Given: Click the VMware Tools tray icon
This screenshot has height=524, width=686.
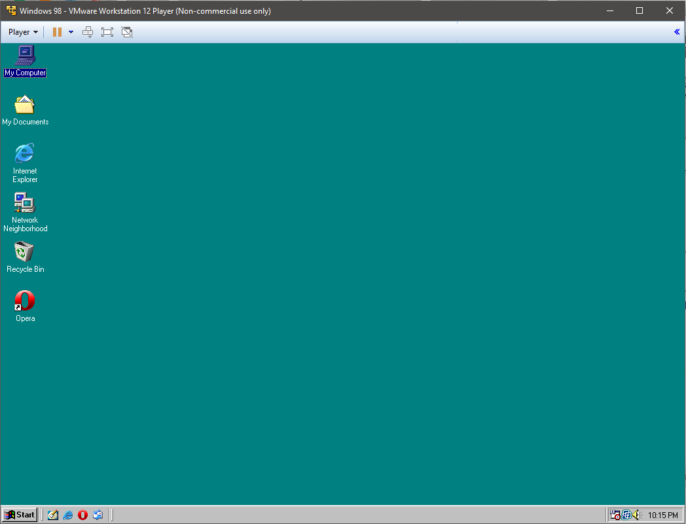Looking at the screenshot, I should point(626,515).
